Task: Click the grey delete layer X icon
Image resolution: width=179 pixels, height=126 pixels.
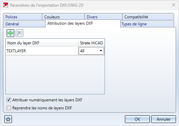Action: (19, 33)
